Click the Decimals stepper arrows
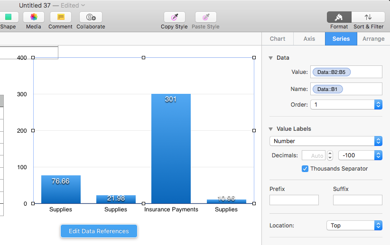Image resolution: width=390 pixels, height=245 pixels. point(330,155)
